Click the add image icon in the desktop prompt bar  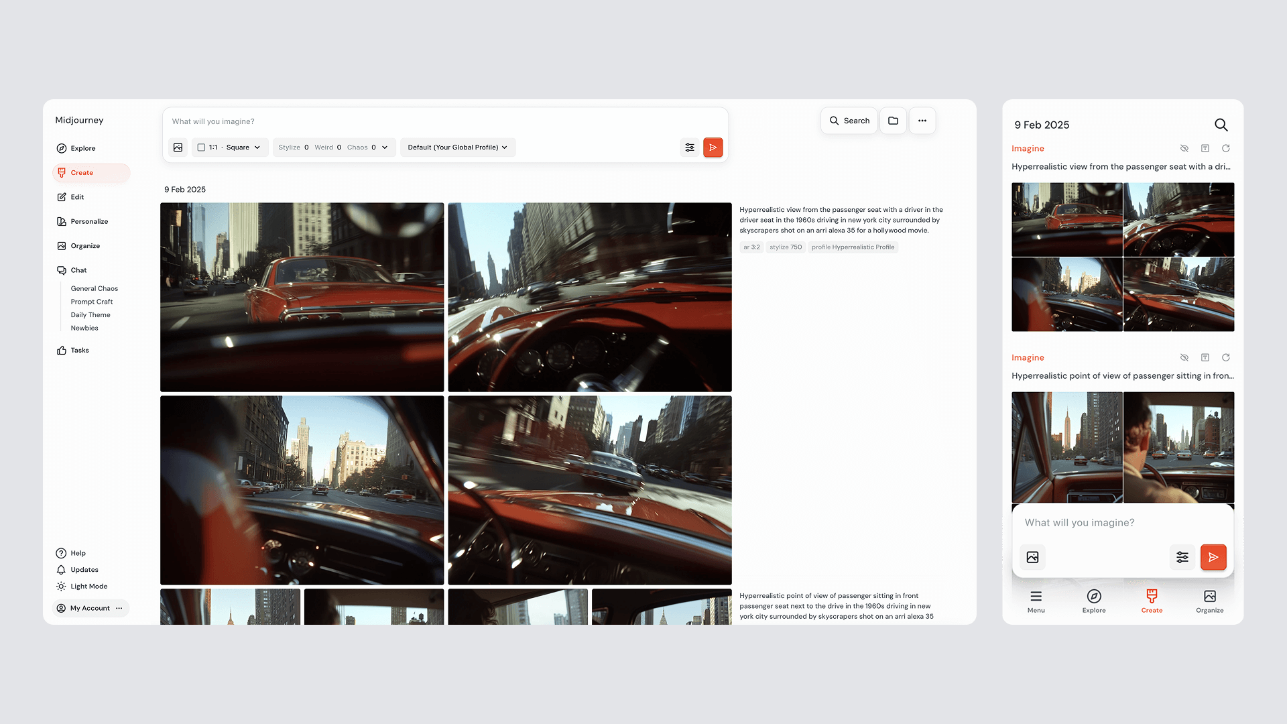coord(178,147)
